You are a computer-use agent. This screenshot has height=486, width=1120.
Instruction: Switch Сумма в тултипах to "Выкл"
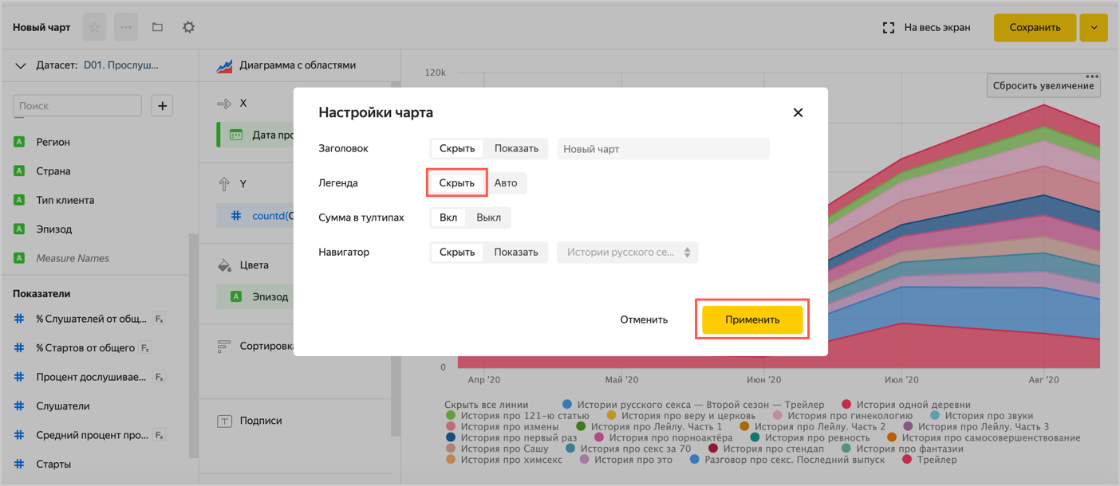(x=488, y=218)
